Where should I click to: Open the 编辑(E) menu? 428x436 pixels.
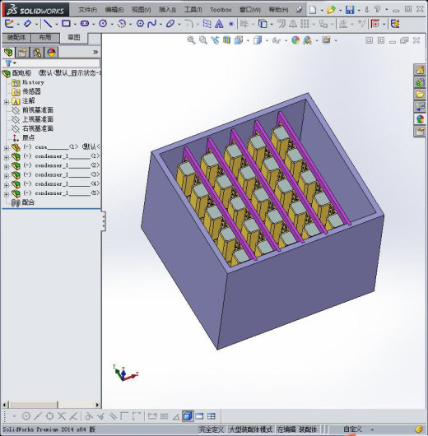(x=114, y=10)
